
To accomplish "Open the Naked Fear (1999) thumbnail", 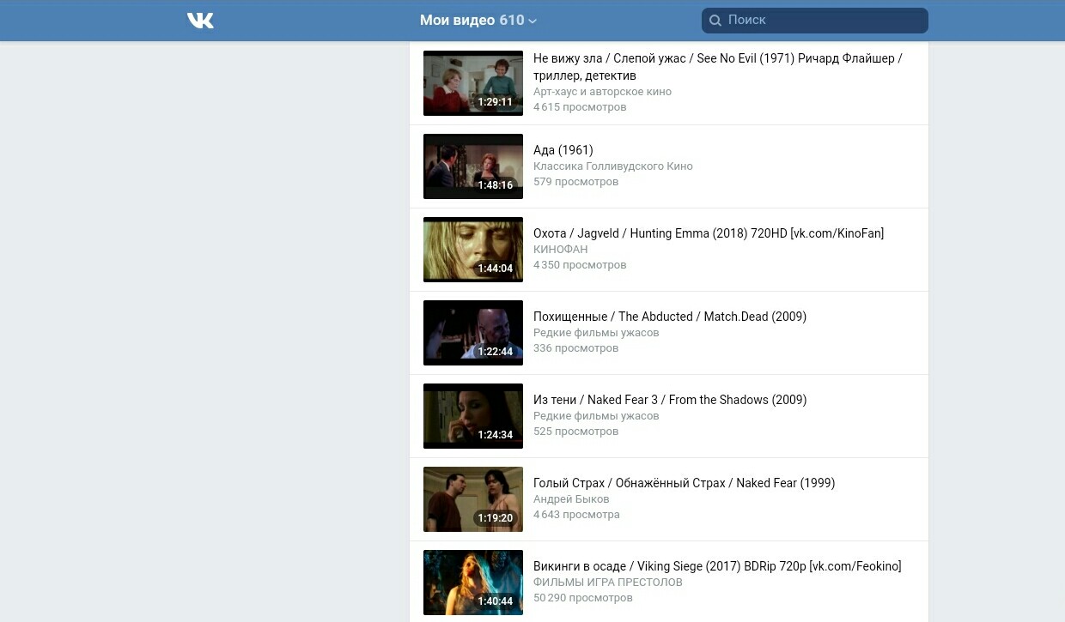I will pyautogui.click(x=473, y=499).
